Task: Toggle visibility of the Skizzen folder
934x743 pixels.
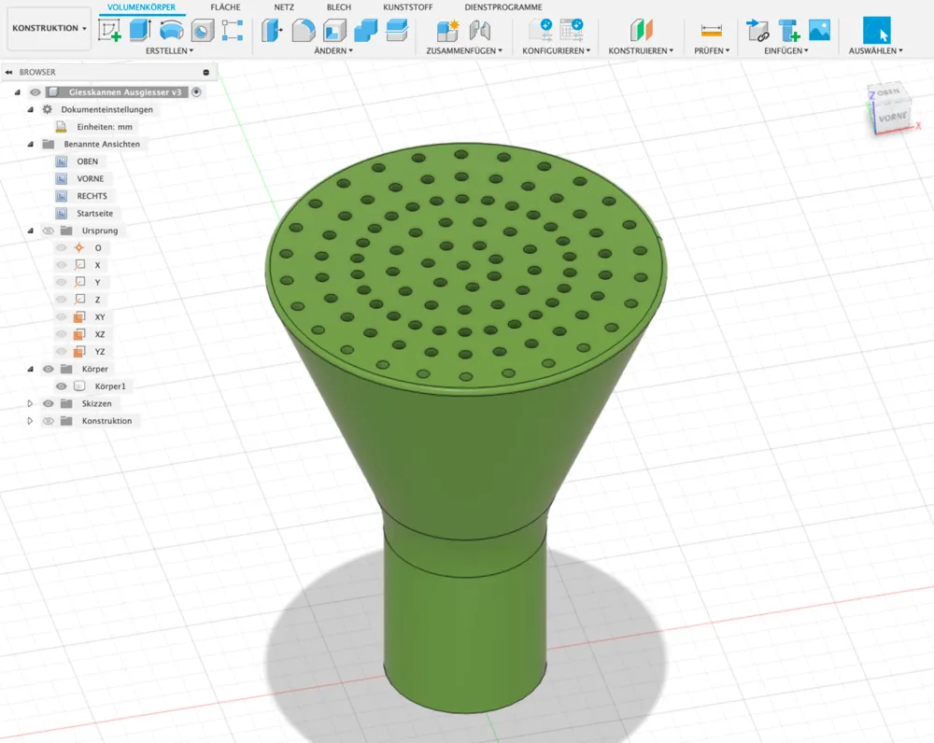Action: [49, 403]
